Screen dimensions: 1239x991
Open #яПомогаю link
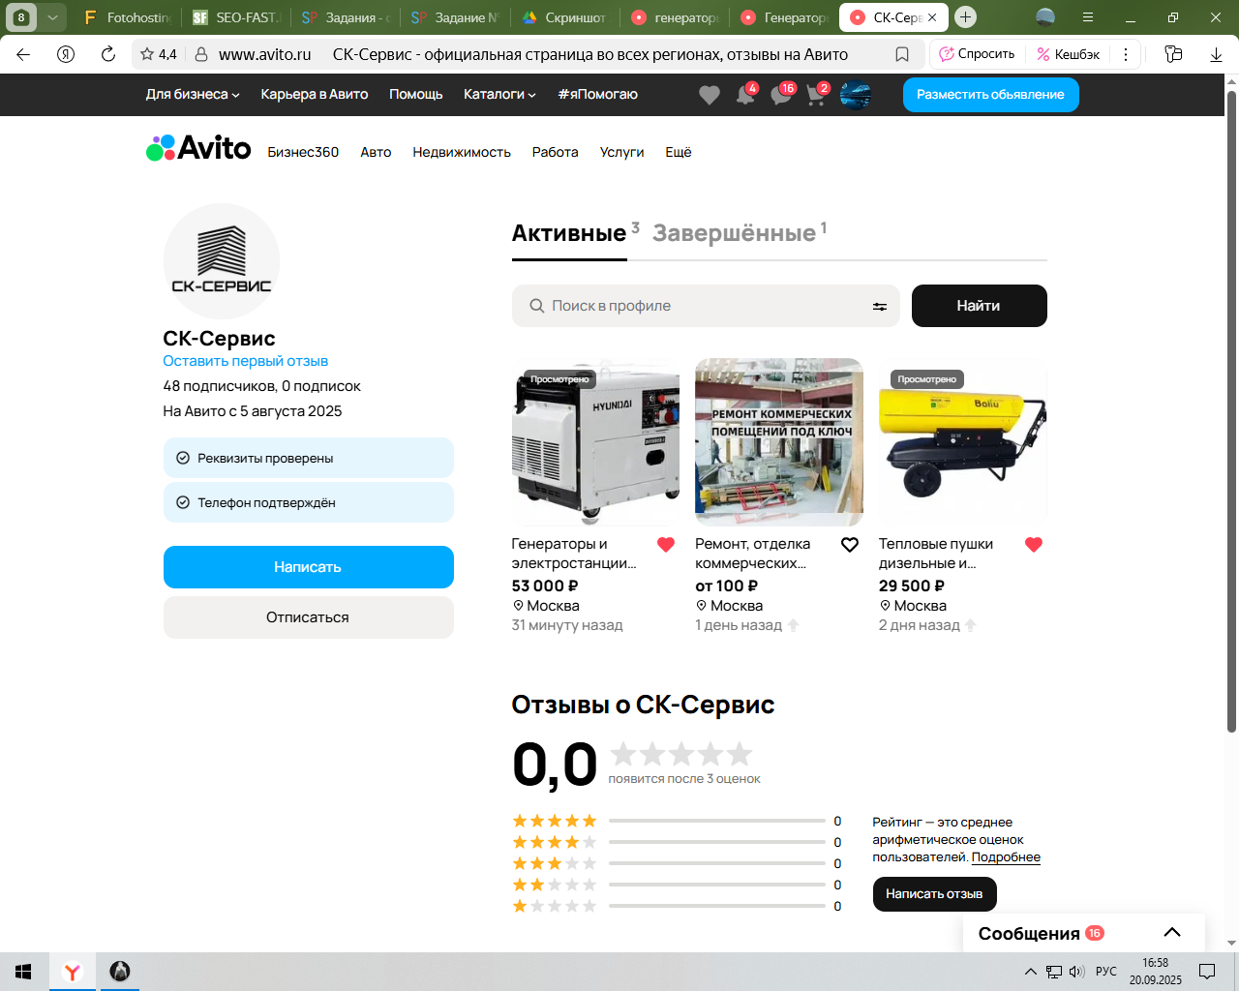(597, 95)
